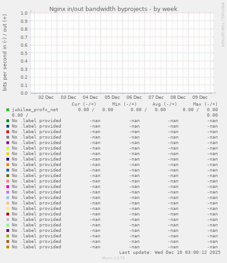Click the salmon pink legend color swatch
Viewport: 227px width, 263px height.
[x=8, y=181]
